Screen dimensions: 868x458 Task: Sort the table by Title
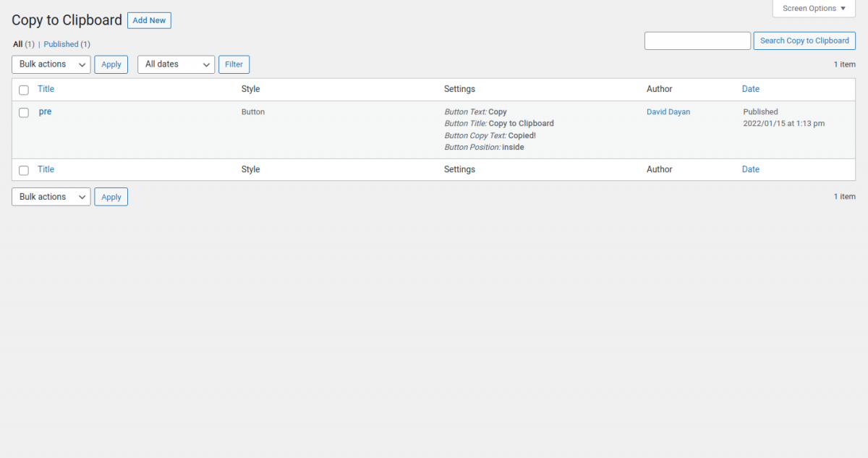[x=46, y=88]
